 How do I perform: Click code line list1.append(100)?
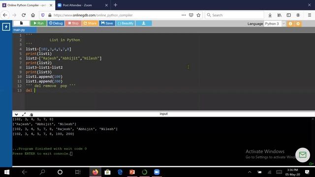tap(44, 77)
